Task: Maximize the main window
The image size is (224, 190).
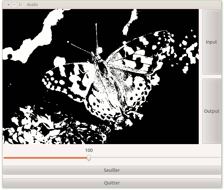Action: click(20, 5)
